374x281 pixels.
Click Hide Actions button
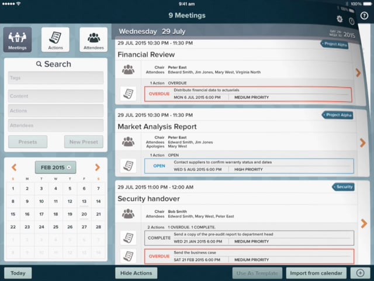[136, 273]
